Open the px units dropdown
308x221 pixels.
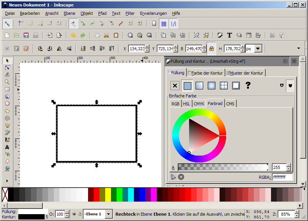tap(258, 49)
